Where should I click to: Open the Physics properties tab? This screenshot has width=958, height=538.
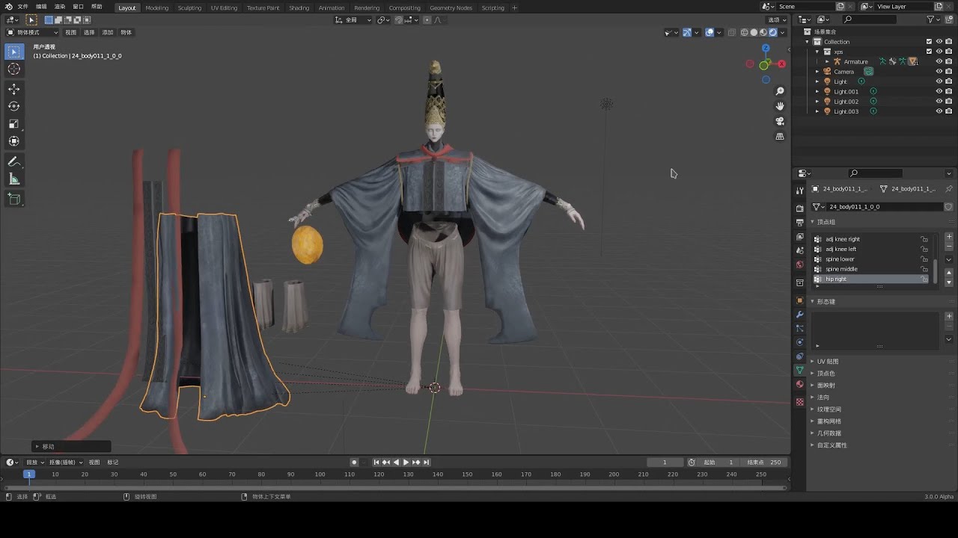799,342
